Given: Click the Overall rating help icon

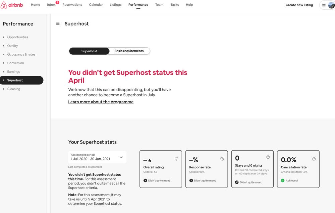Looking at the screenshot, I should 176,159.
